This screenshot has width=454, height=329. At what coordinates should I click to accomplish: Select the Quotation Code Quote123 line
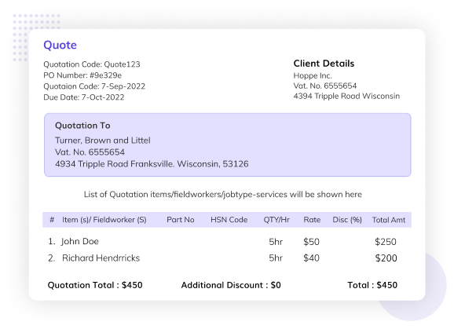click(92, 64)
